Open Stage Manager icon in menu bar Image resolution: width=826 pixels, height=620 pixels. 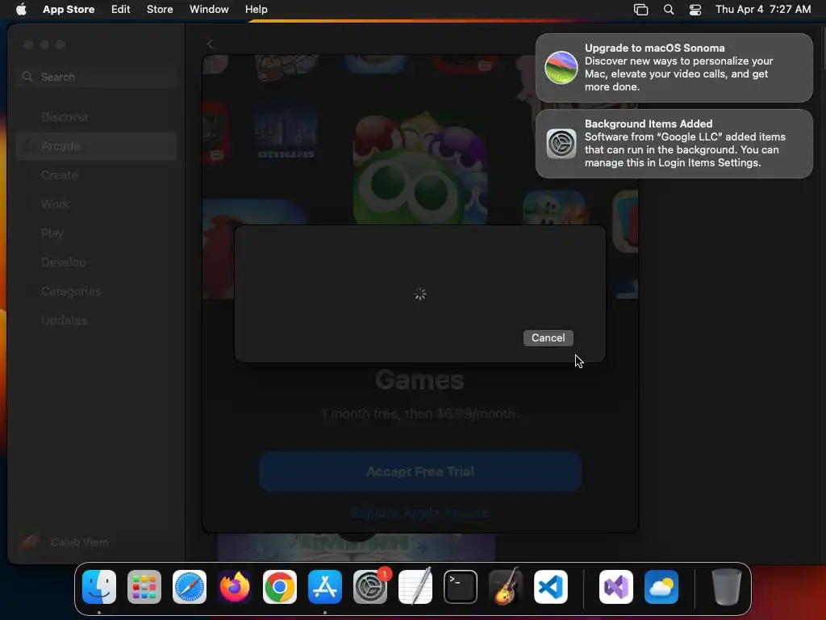coord(640,10)
